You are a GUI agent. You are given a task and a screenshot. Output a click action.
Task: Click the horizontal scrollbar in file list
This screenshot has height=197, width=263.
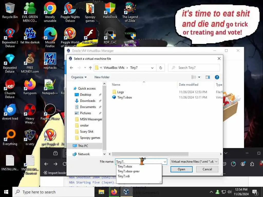[150, 154]
